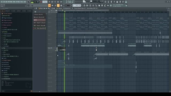171x96 pixels.
Task: Open the pattern selector name field
Action: tap(77, 5)
